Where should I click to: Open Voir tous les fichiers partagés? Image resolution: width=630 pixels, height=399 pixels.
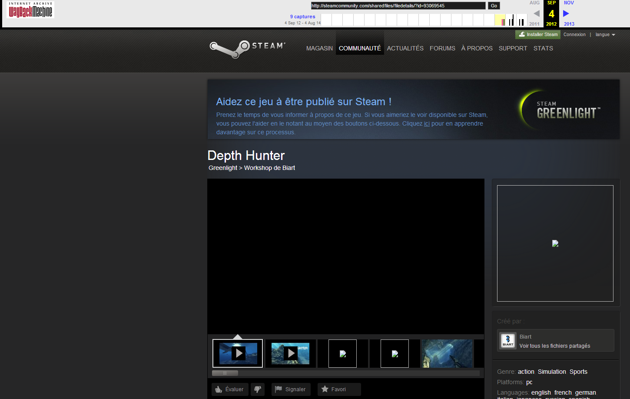(x=555, y=346)
